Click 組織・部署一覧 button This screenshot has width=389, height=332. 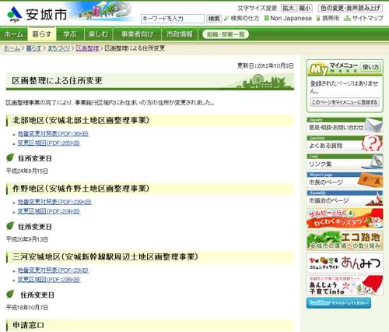click(226, 34)
